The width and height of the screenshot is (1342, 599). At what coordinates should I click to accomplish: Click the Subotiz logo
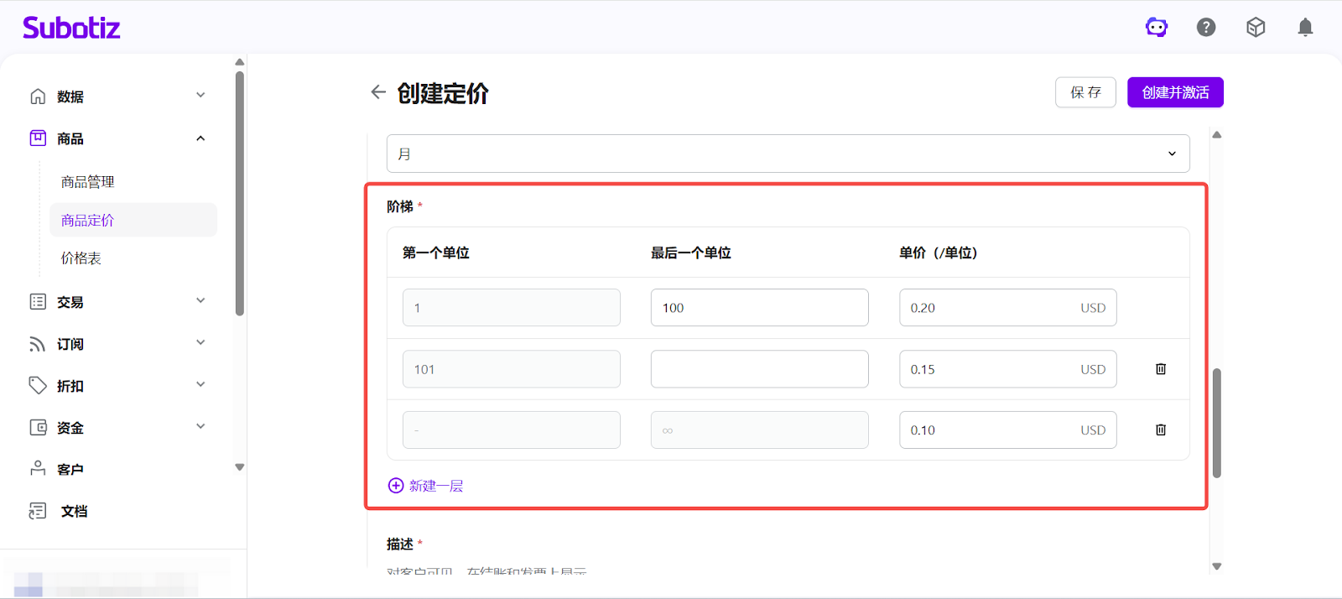click(71, 28)
